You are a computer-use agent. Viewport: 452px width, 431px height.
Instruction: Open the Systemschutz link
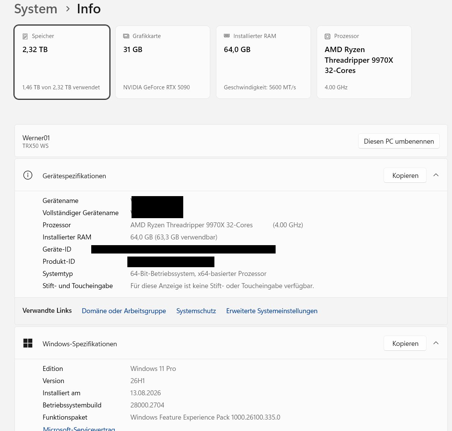click(196, 311)
